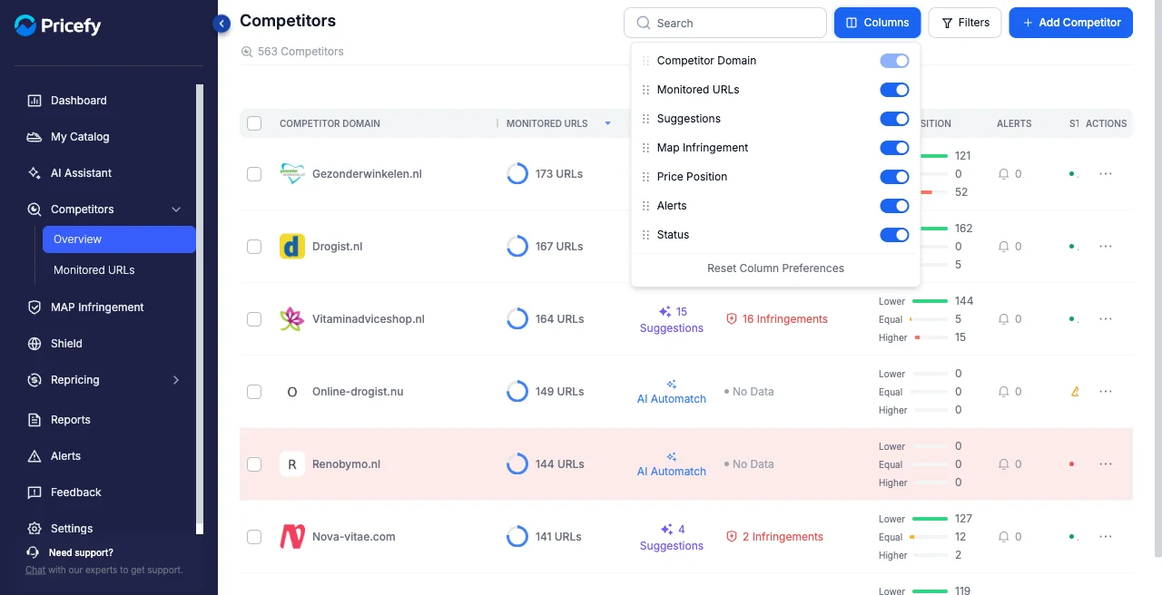
Task: Click the Shield globe icon in sidebar
Action: (34, 343)
